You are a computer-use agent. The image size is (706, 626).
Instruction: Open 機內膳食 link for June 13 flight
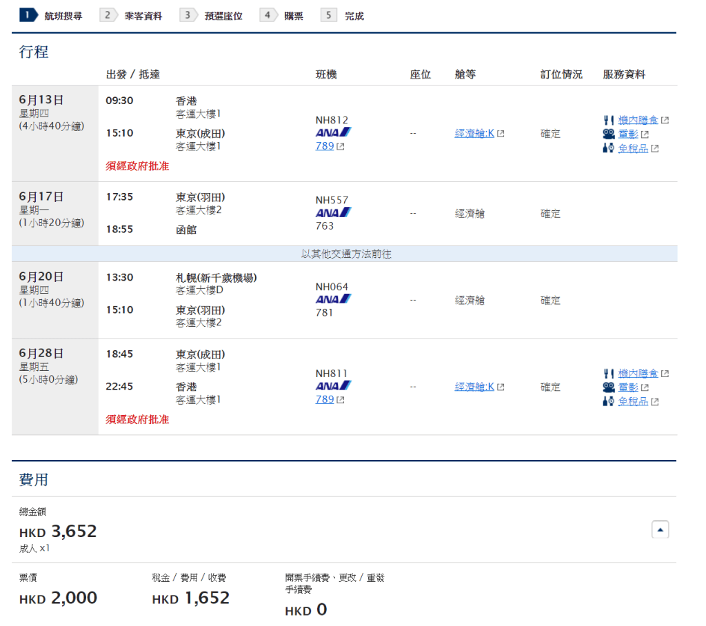pyautogui.click(x=638, y=121)
